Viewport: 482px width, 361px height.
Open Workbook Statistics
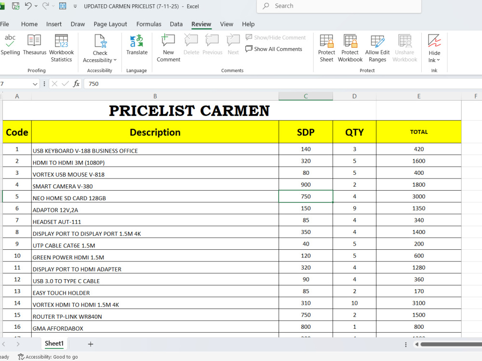[x=61, y=48]
